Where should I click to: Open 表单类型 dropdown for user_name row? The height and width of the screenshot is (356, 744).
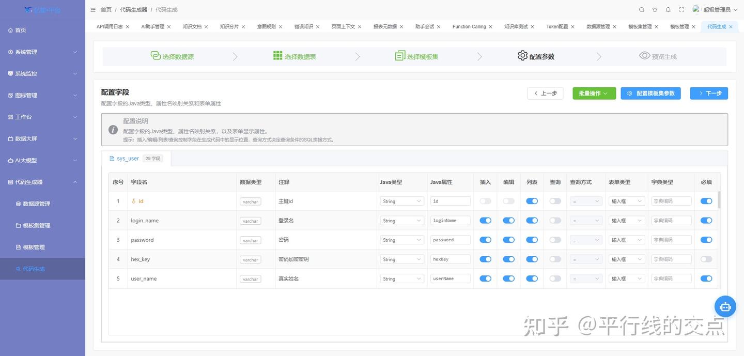(x=627, y=279)
